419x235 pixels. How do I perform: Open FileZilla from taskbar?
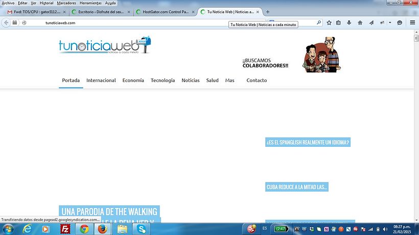pyautogui.click(x=65, y=229)
